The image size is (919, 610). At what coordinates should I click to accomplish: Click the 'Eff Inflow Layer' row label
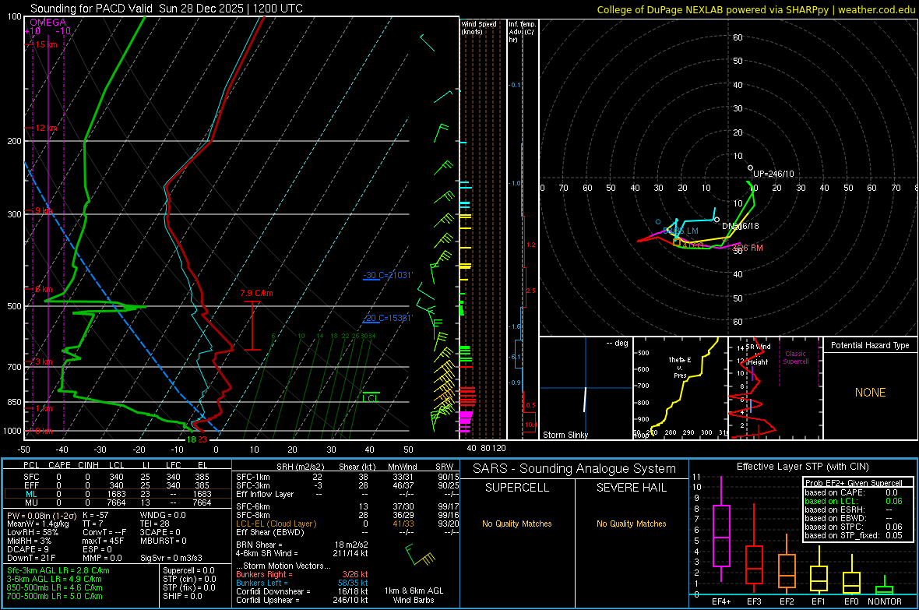pyautogui.click(x=265, y=495)
